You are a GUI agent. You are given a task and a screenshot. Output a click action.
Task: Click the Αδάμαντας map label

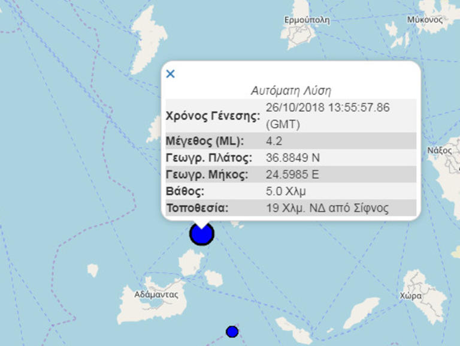coord(156,294)
